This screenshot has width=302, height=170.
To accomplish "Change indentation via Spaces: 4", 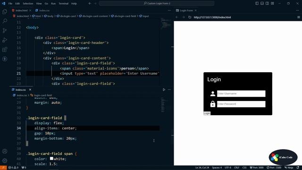I will [217, 168].
